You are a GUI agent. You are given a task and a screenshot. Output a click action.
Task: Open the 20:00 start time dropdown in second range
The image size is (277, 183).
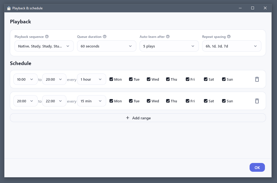tap(26, 101)
